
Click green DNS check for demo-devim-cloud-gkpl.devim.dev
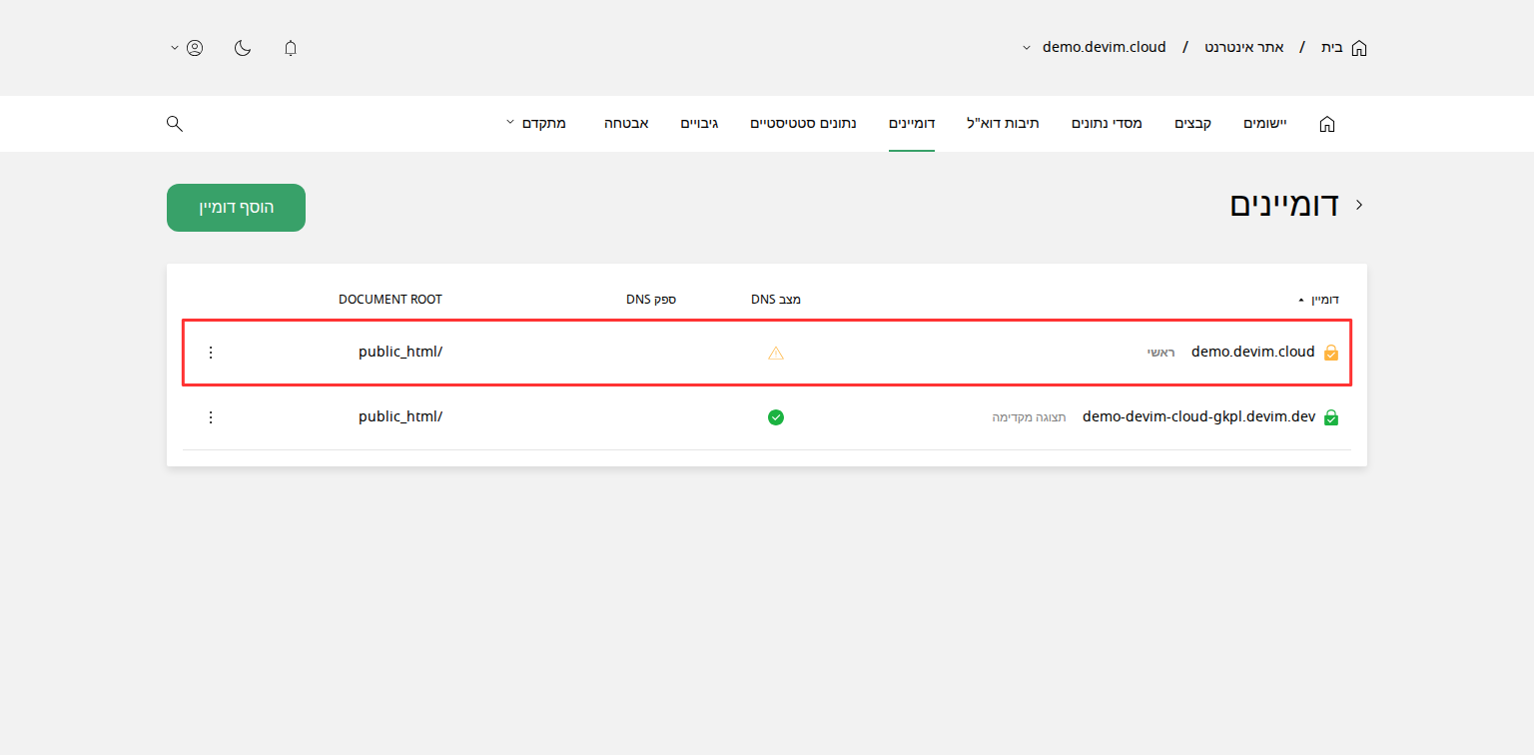[776, 417]
